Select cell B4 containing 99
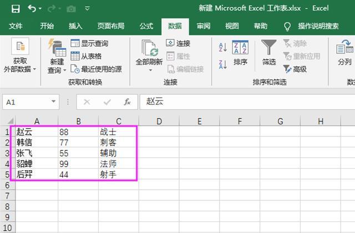 pos(78,164)
